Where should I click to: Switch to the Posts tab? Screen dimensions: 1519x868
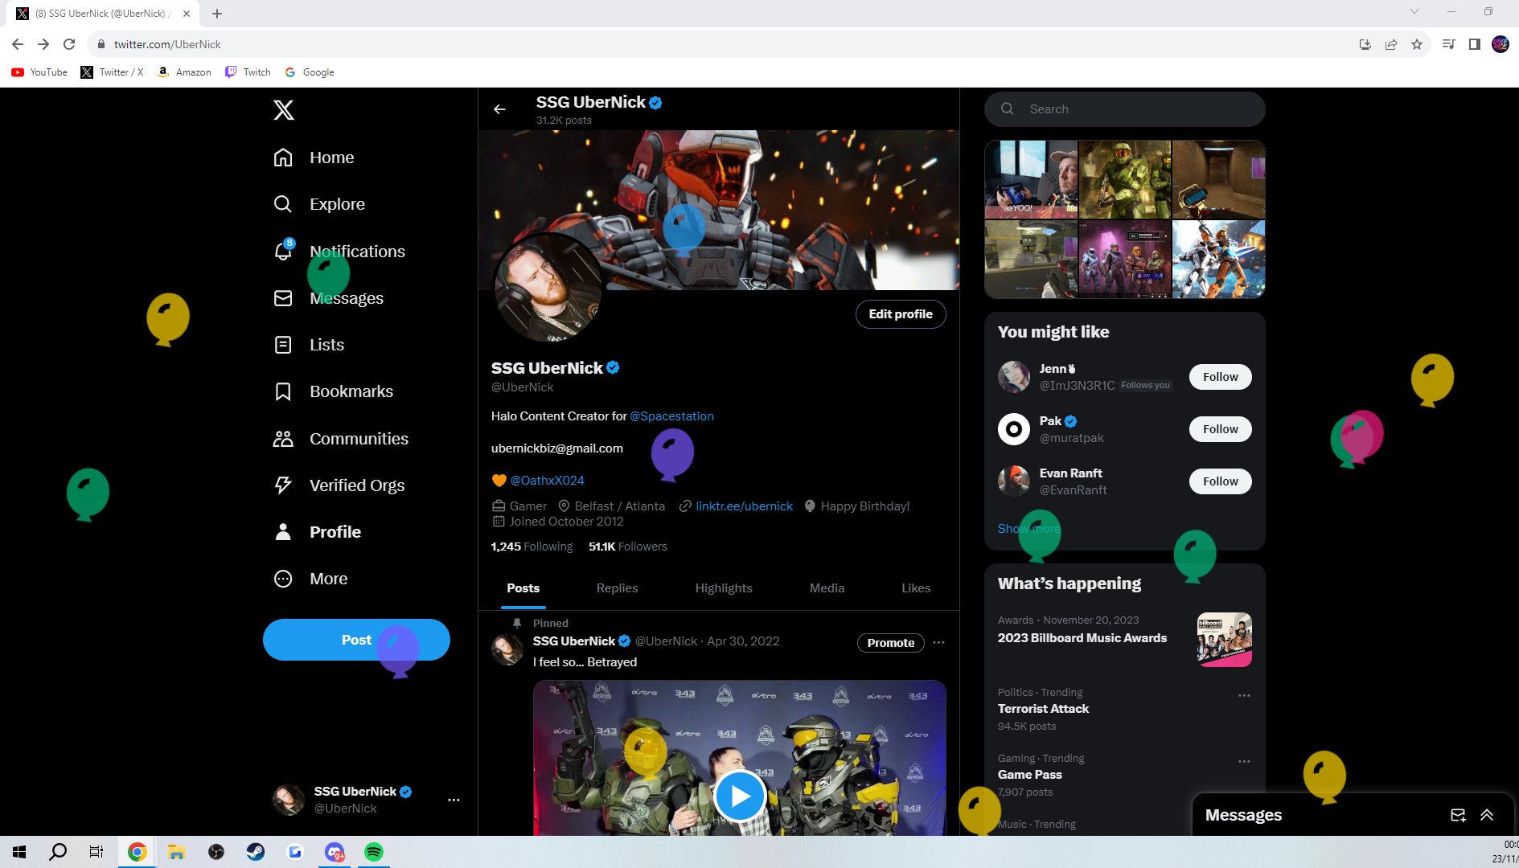(523, 588)
